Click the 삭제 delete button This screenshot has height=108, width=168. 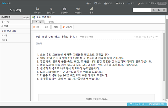click(36, 27)
